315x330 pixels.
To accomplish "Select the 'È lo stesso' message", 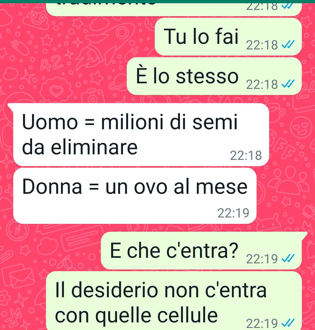I will pos(214,76).
